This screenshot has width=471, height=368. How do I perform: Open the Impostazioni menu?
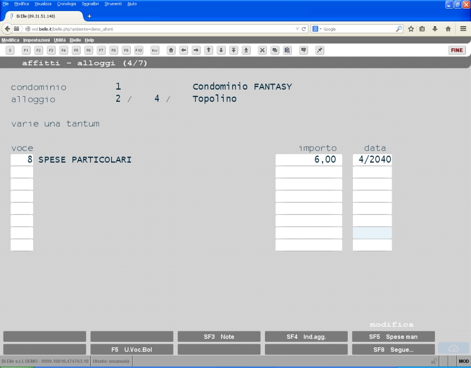click(x=36, y=40)
